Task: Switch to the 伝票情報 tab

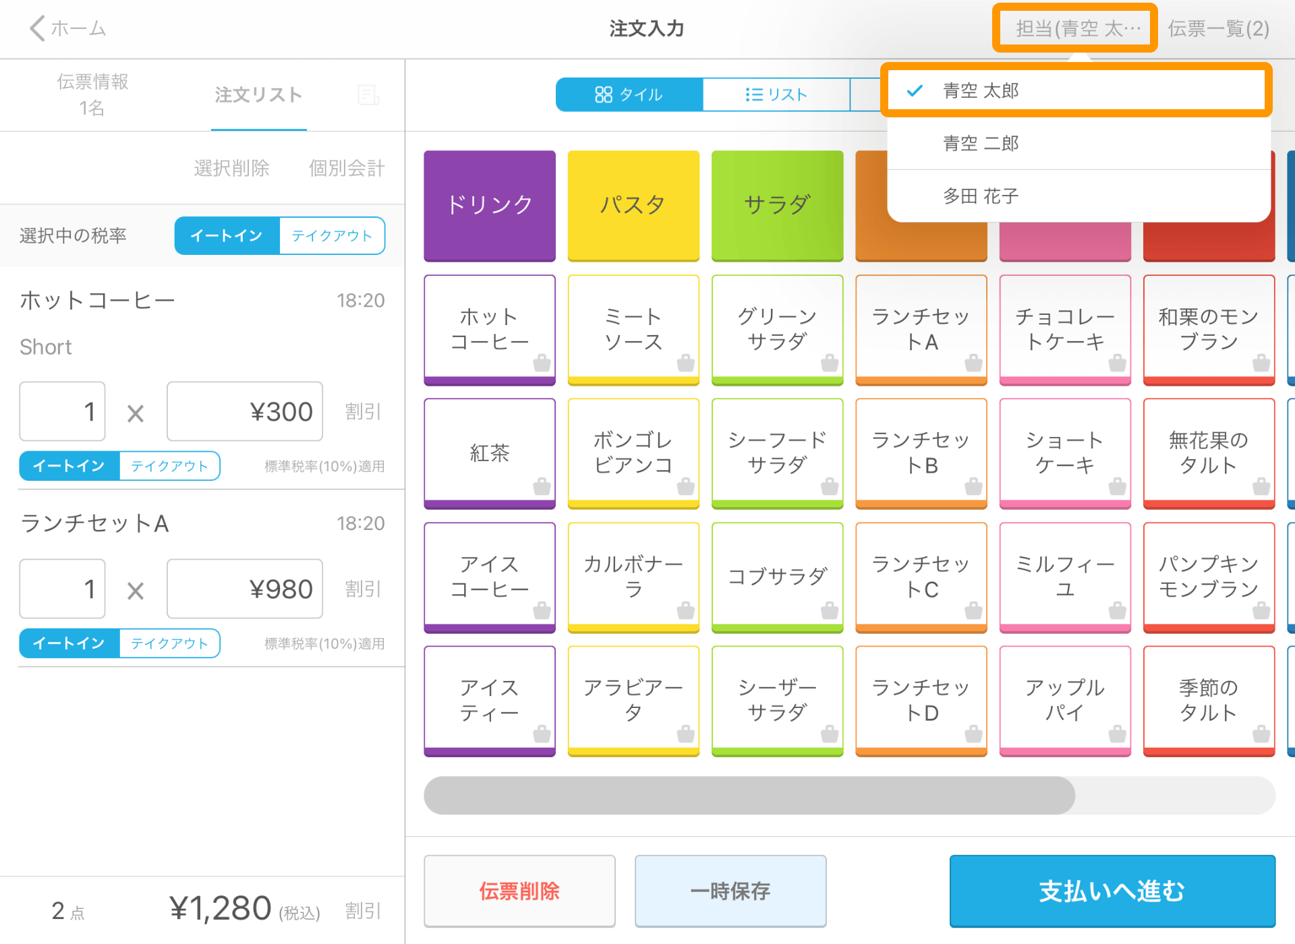Action: [92, 94]
